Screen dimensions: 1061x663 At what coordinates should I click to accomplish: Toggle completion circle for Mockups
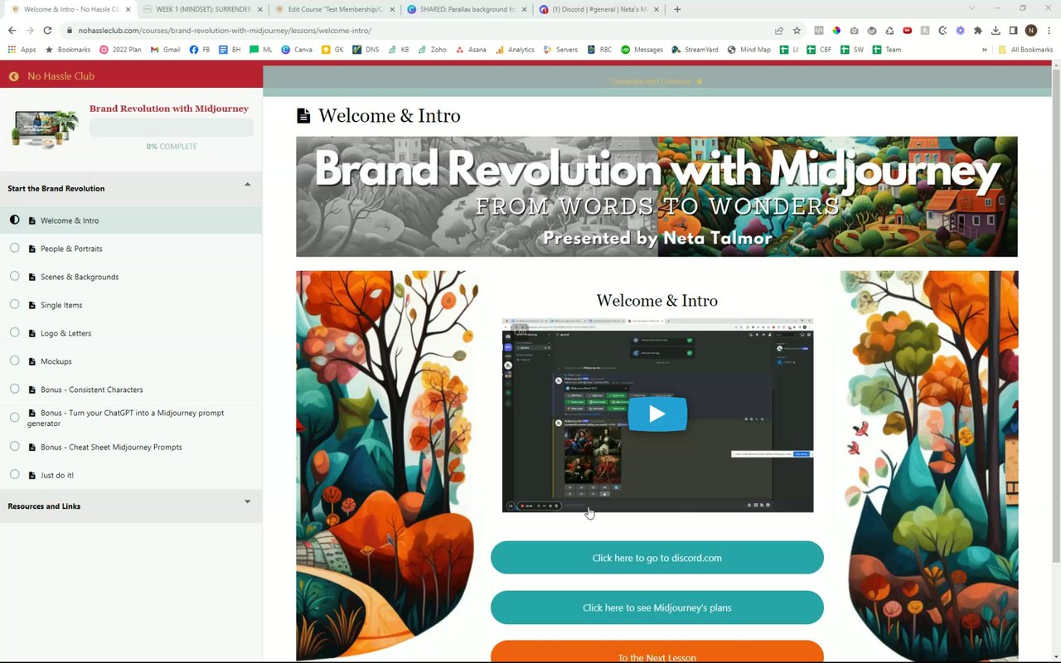[15, 361]
